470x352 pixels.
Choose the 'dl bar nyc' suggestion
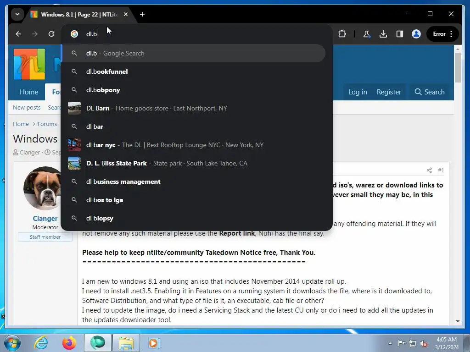[194, 145]
